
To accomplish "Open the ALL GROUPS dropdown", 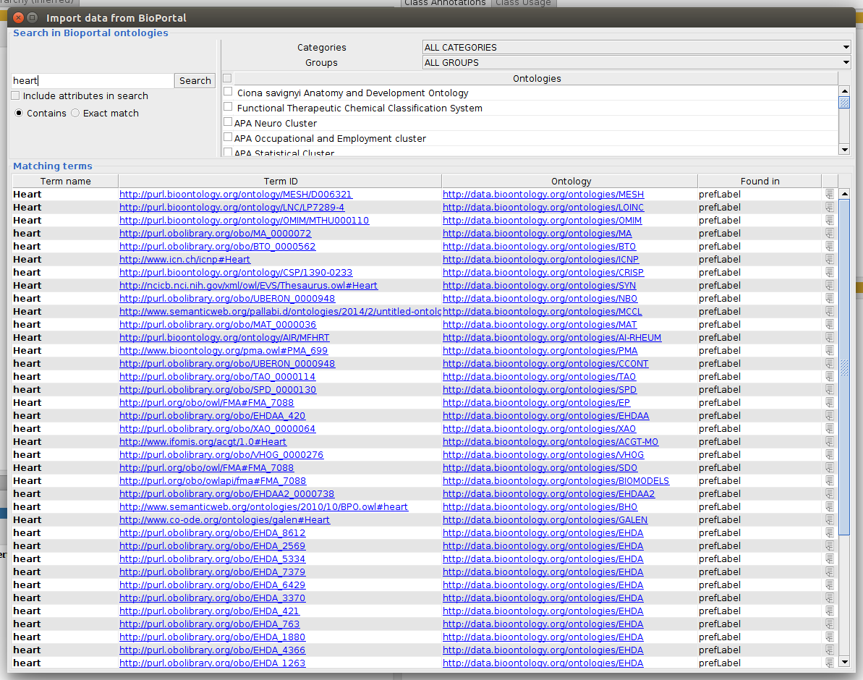I will [x=637, y=63].
